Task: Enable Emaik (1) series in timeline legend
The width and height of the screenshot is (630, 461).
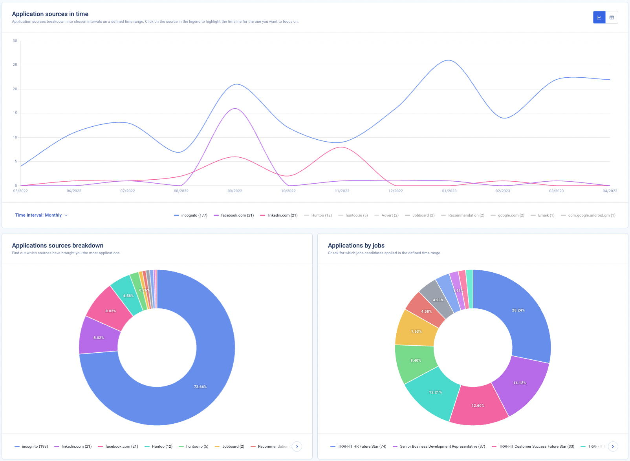Action: coord(543,215)
